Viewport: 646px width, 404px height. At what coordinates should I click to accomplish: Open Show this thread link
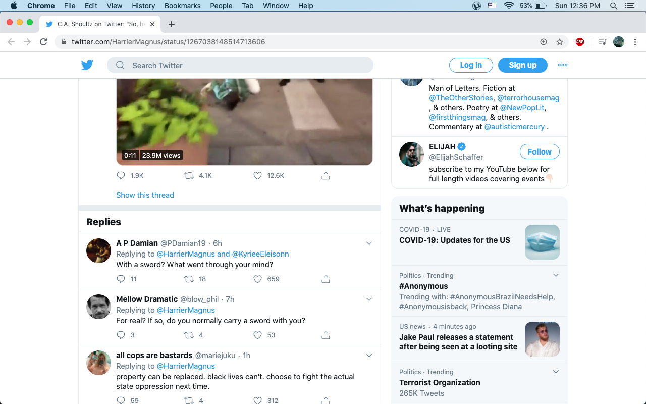point(145,195)
